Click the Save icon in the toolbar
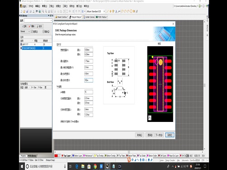The height and width of the screenshot is (170, 227). click(x=27, y=11)
